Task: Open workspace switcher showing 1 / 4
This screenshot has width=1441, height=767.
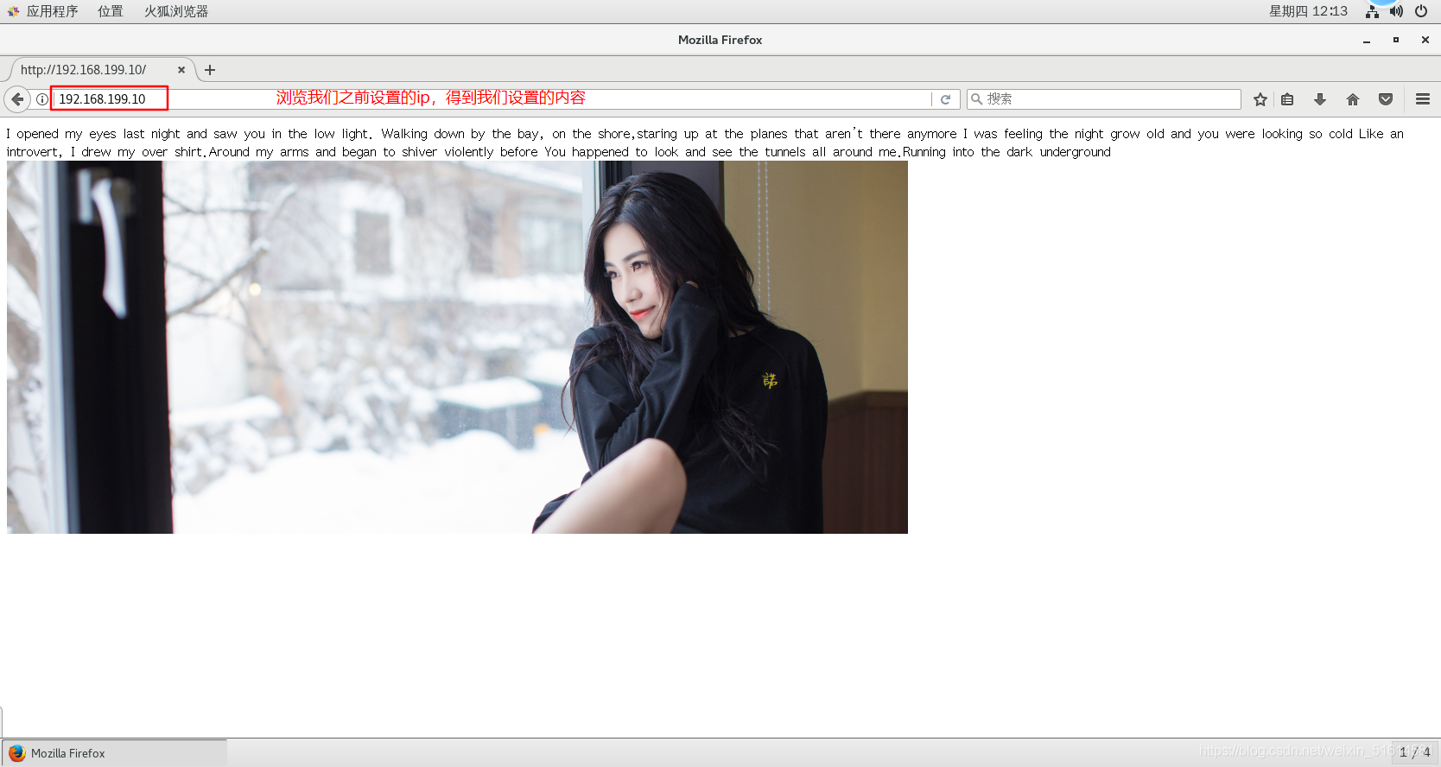Action: 1414,752
